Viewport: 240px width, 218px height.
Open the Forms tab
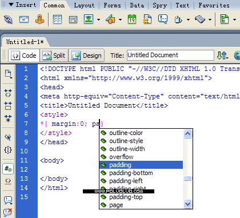(112, 5)
